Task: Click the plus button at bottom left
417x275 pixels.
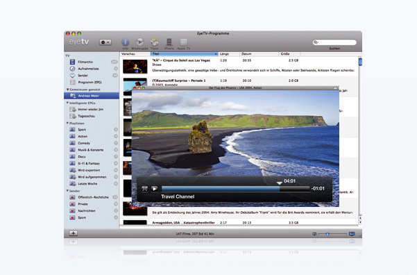Action: click(x=73, y=233)
